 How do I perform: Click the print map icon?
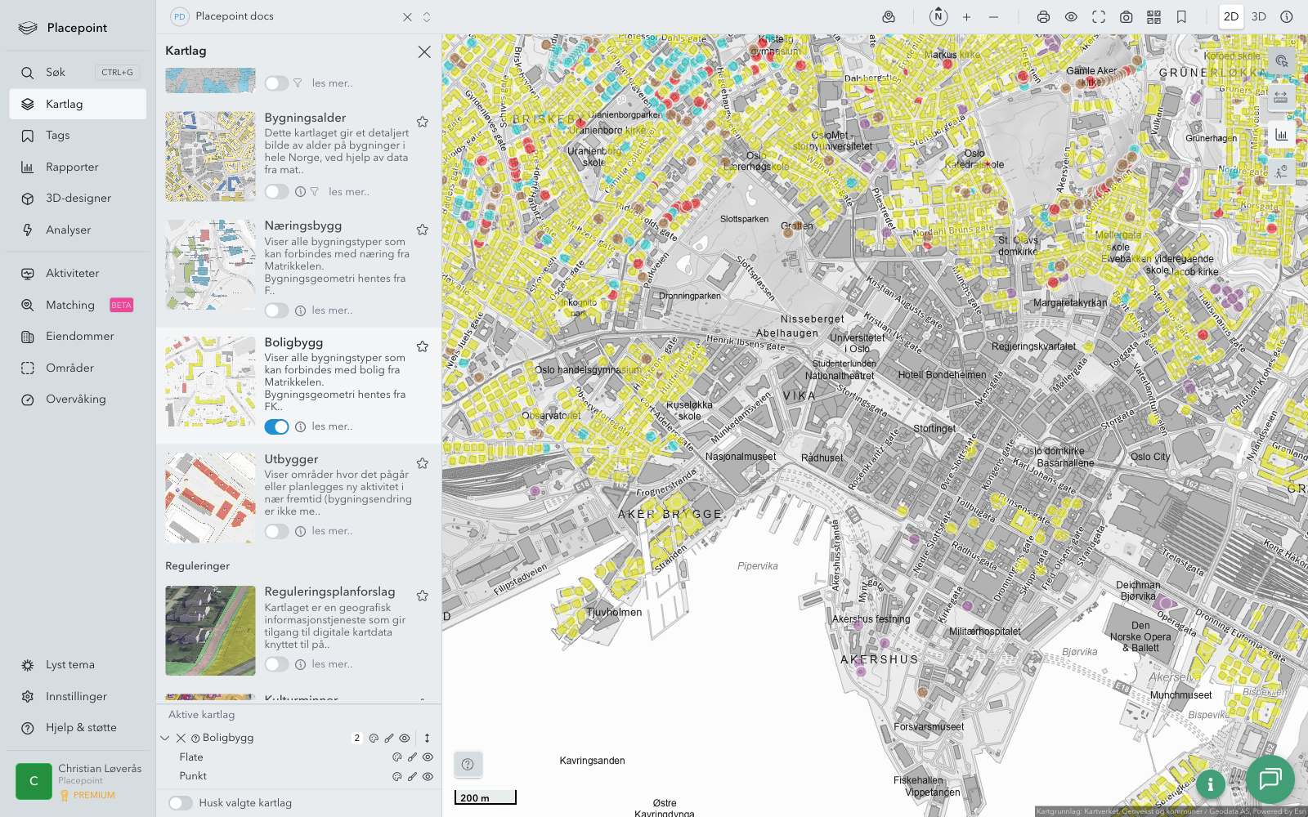[1043, 17]
